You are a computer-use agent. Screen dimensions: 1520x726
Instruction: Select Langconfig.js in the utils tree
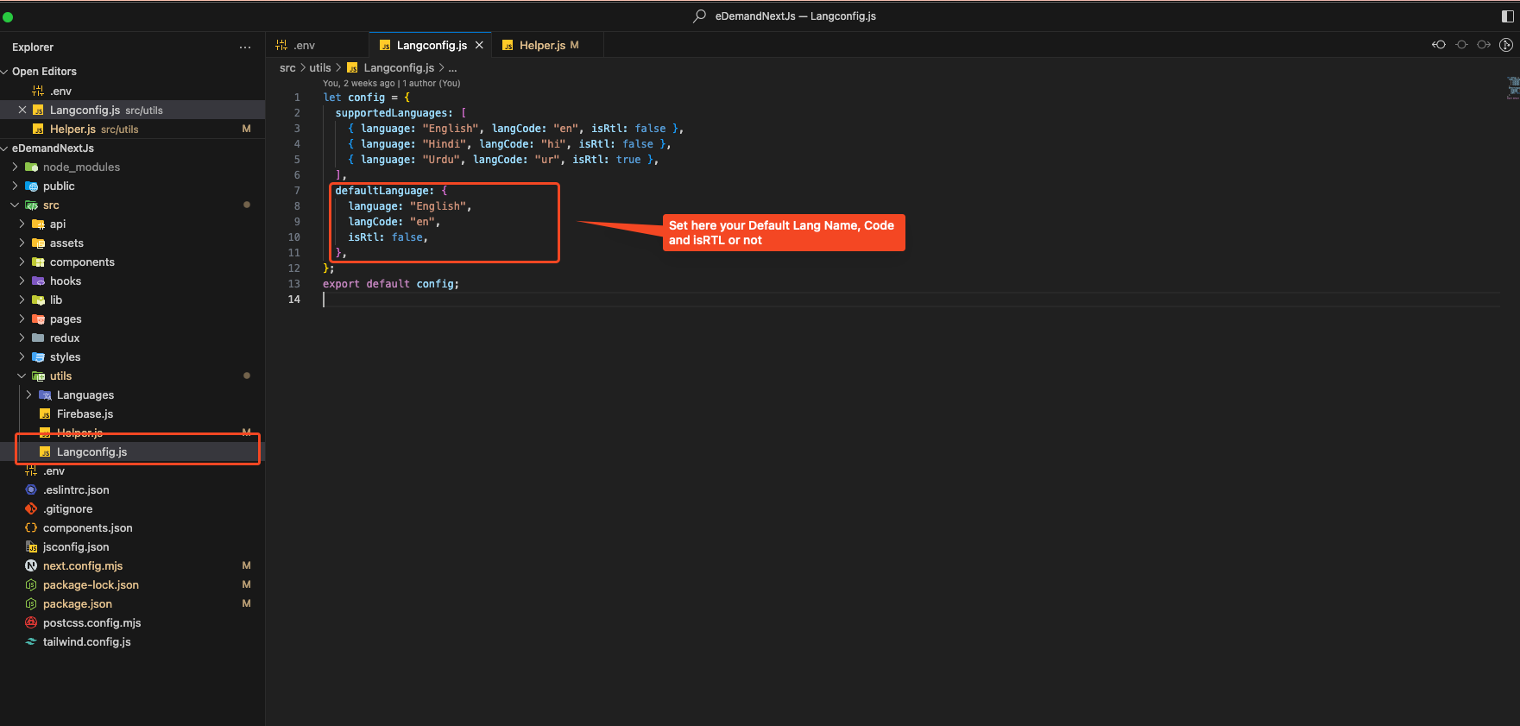91,452
